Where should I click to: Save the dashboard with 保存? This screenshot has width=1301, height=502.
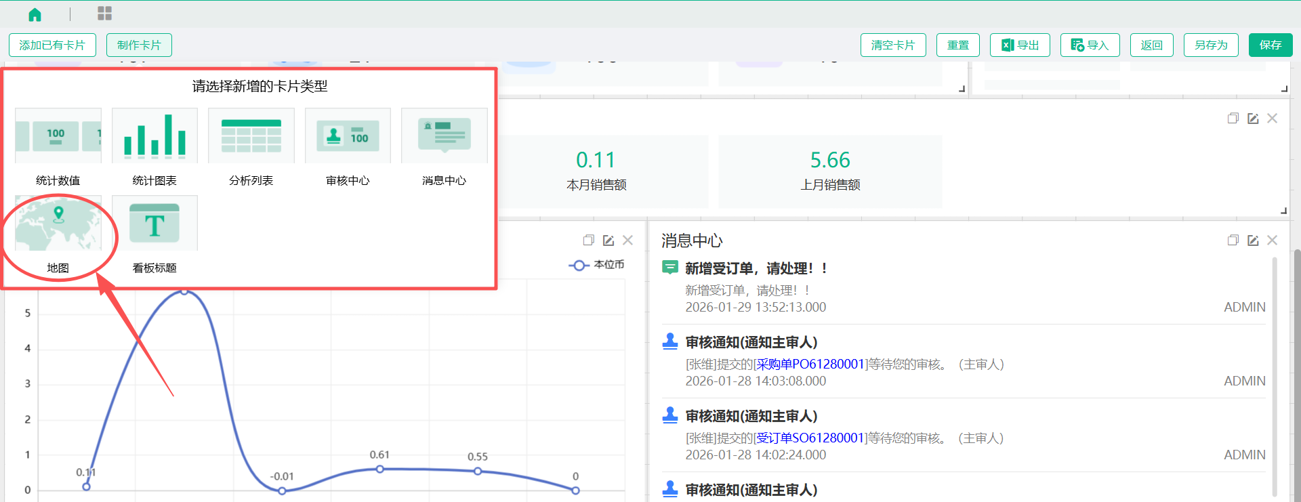tap(1270, 45)
